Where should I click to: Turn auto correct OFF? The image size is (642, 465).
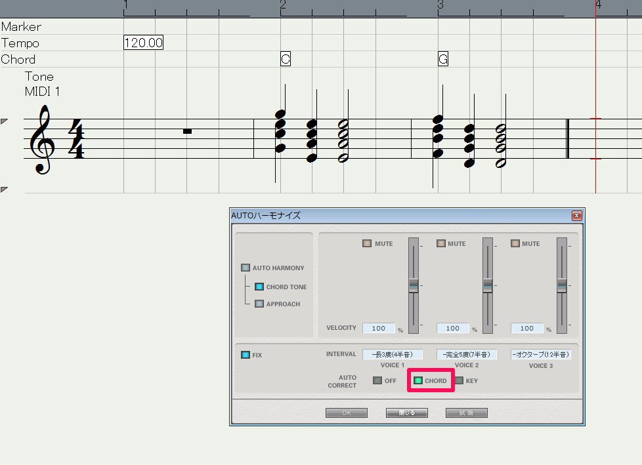(377, 380)
